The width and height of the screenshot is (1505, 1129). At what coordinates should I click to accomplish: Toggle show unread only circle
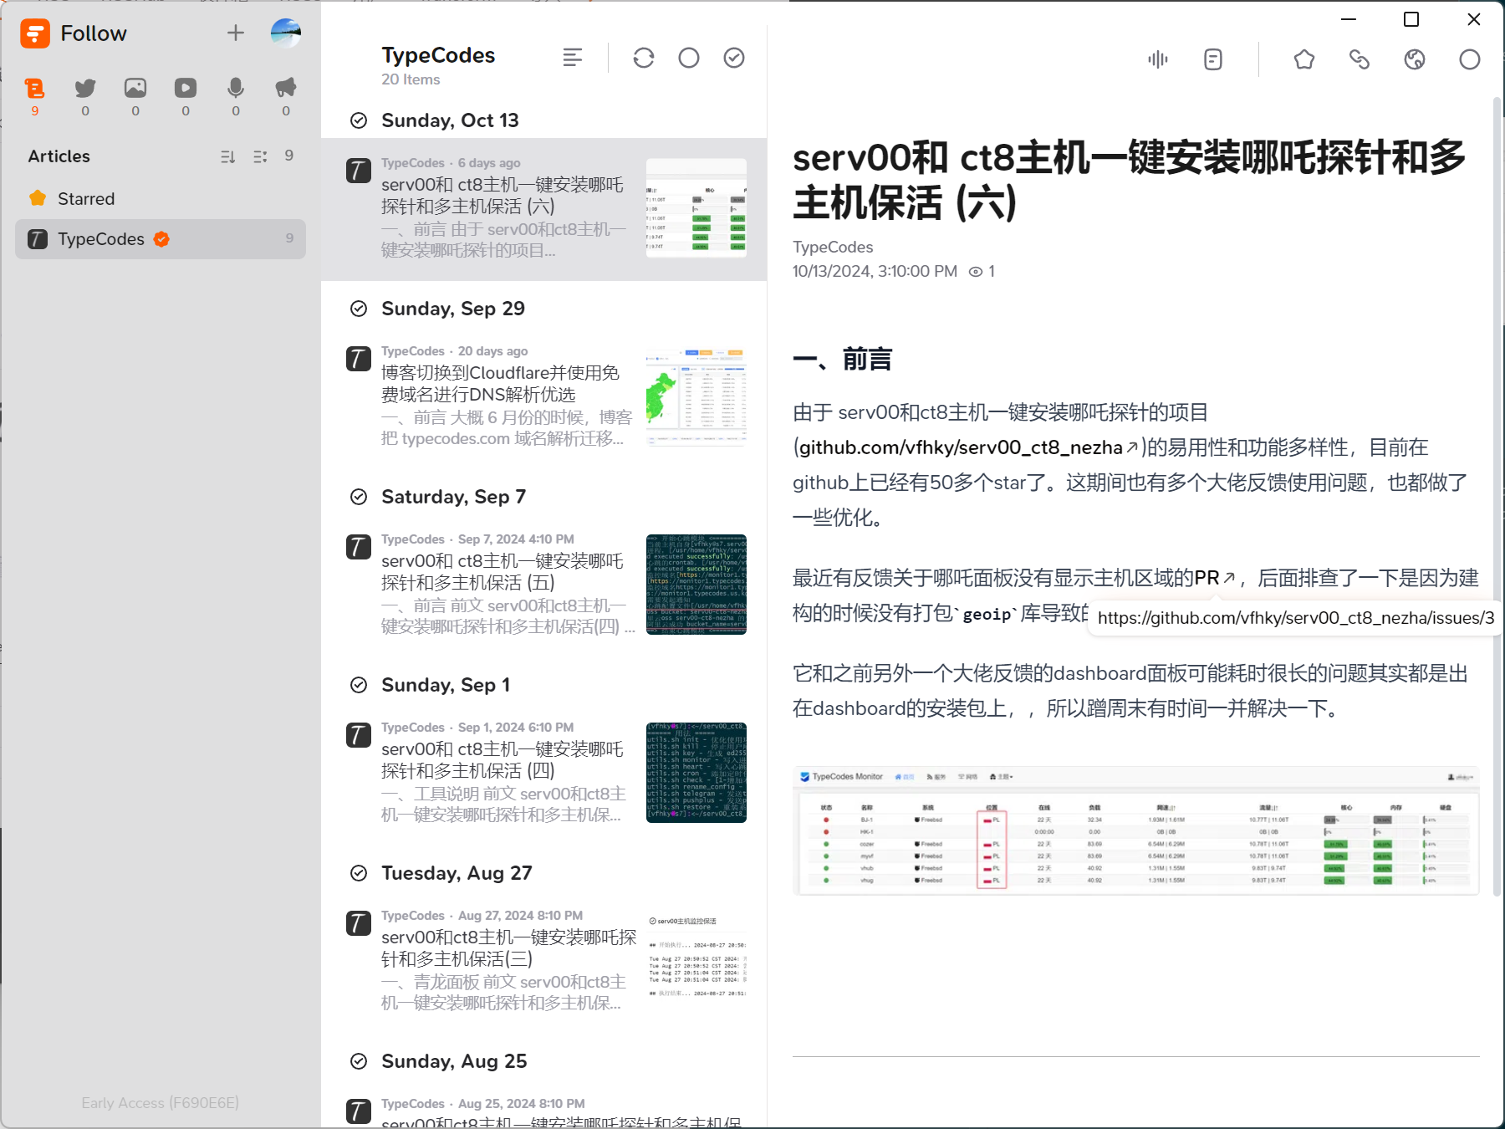[x=689, y=58]
